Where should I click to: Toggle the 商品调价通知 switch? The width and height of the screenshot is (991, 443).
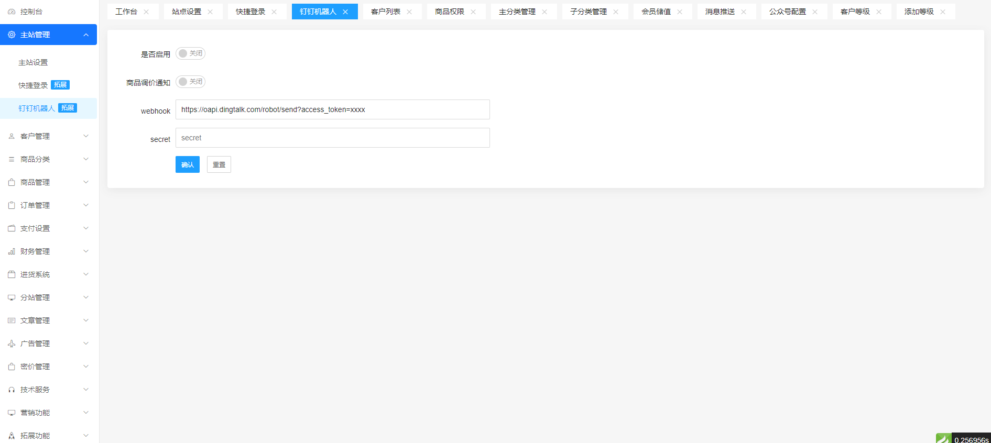[x=190, y=82]
